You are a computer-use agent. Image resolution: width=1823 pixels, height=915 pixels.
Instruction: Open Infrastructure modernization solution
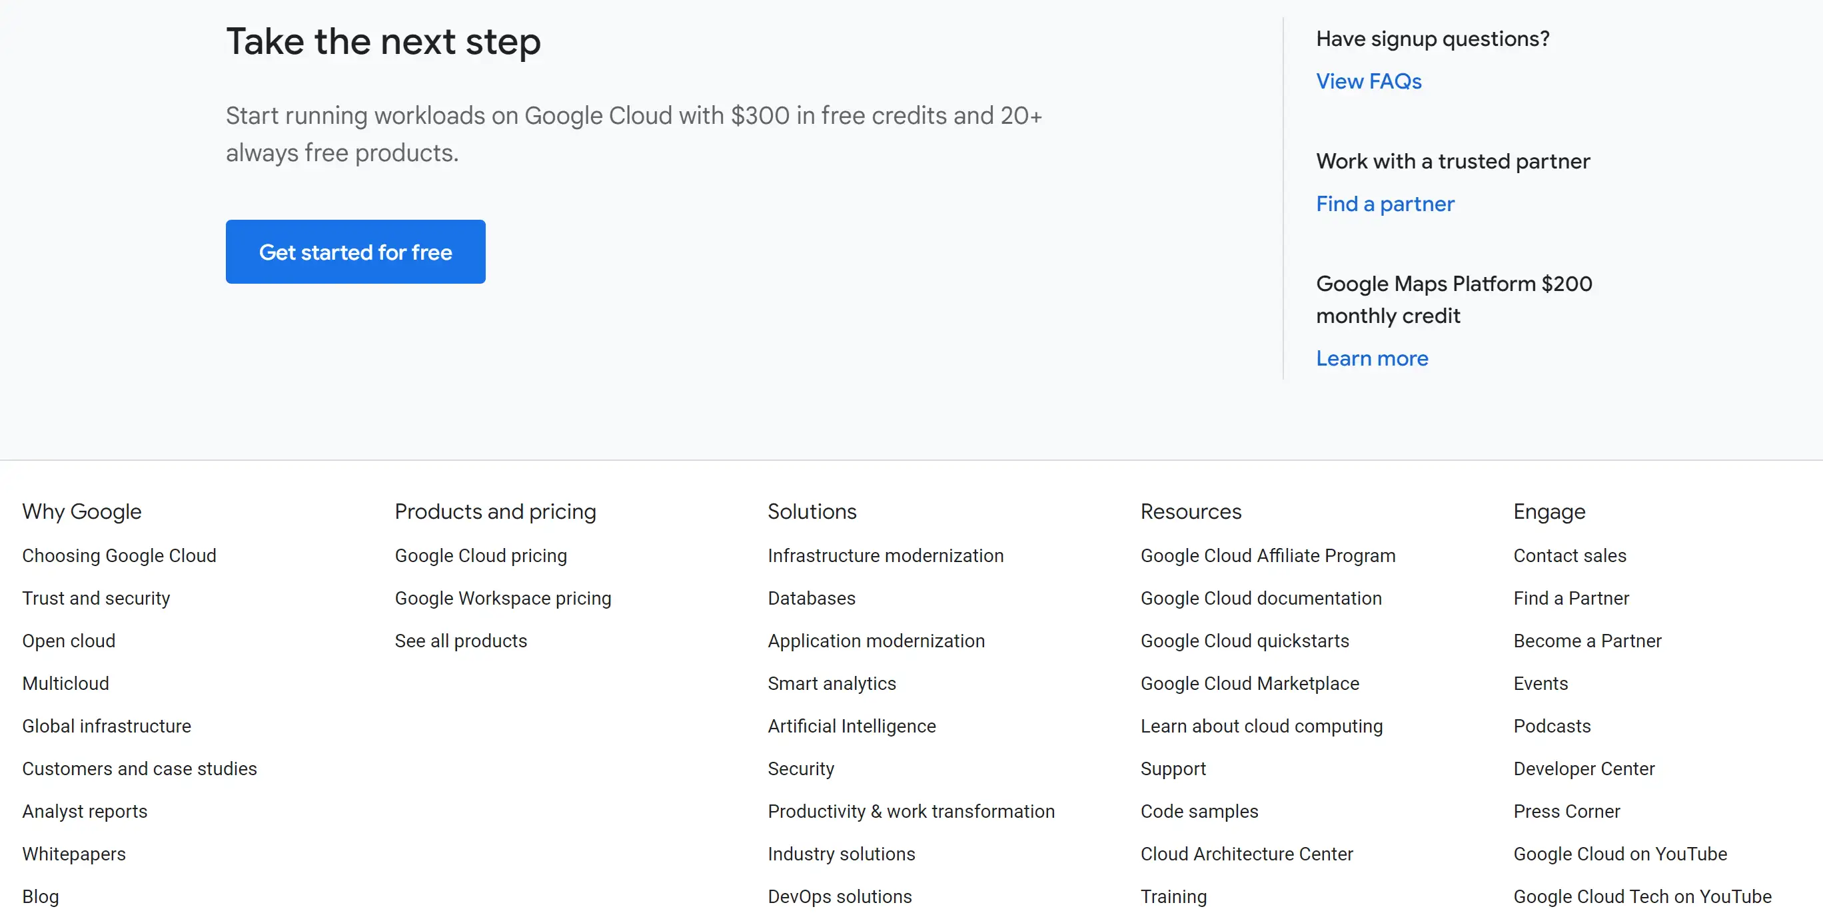click(886, 556)
